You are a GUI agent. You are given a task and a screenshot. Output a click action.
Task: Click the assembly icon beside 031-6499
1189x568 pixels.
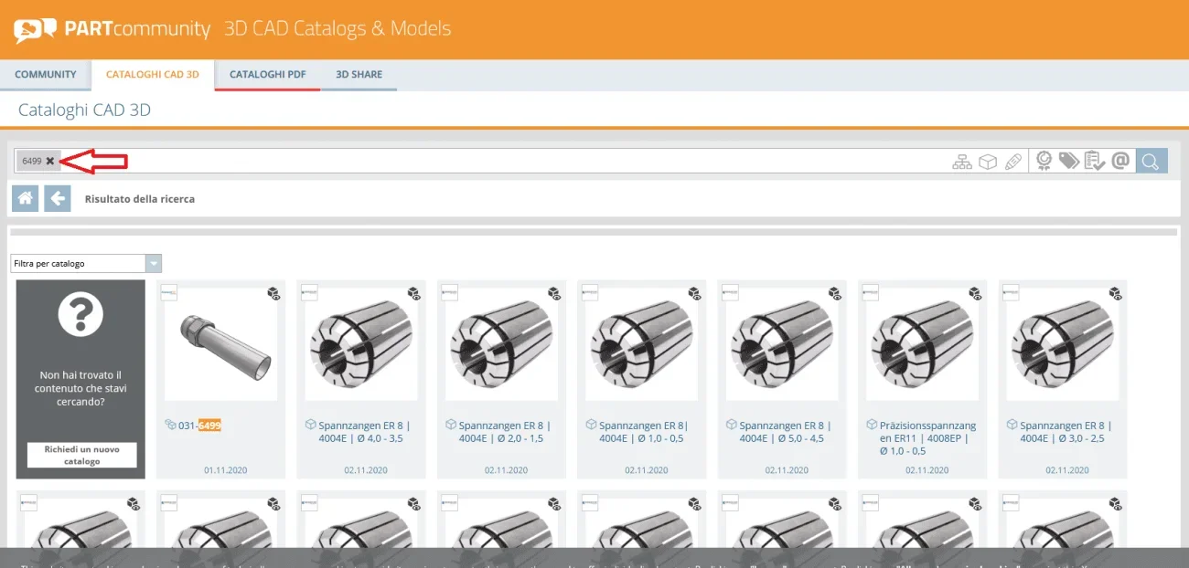point(170,425)
